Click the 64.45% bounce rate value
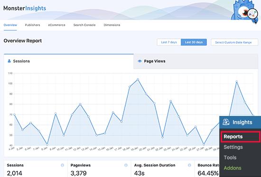This screenshot has width=261, height=177. click(x=208, y=173)
